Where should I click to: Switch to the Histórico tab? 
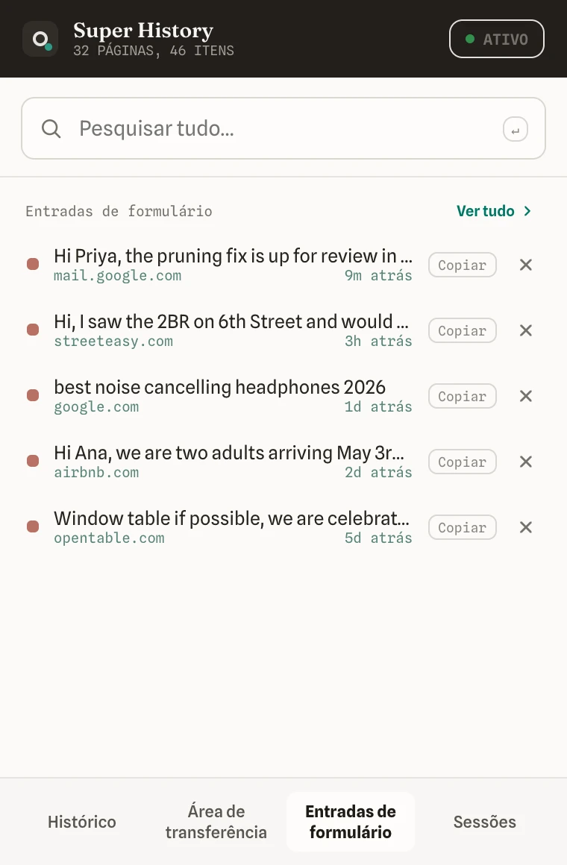point(82,822)
